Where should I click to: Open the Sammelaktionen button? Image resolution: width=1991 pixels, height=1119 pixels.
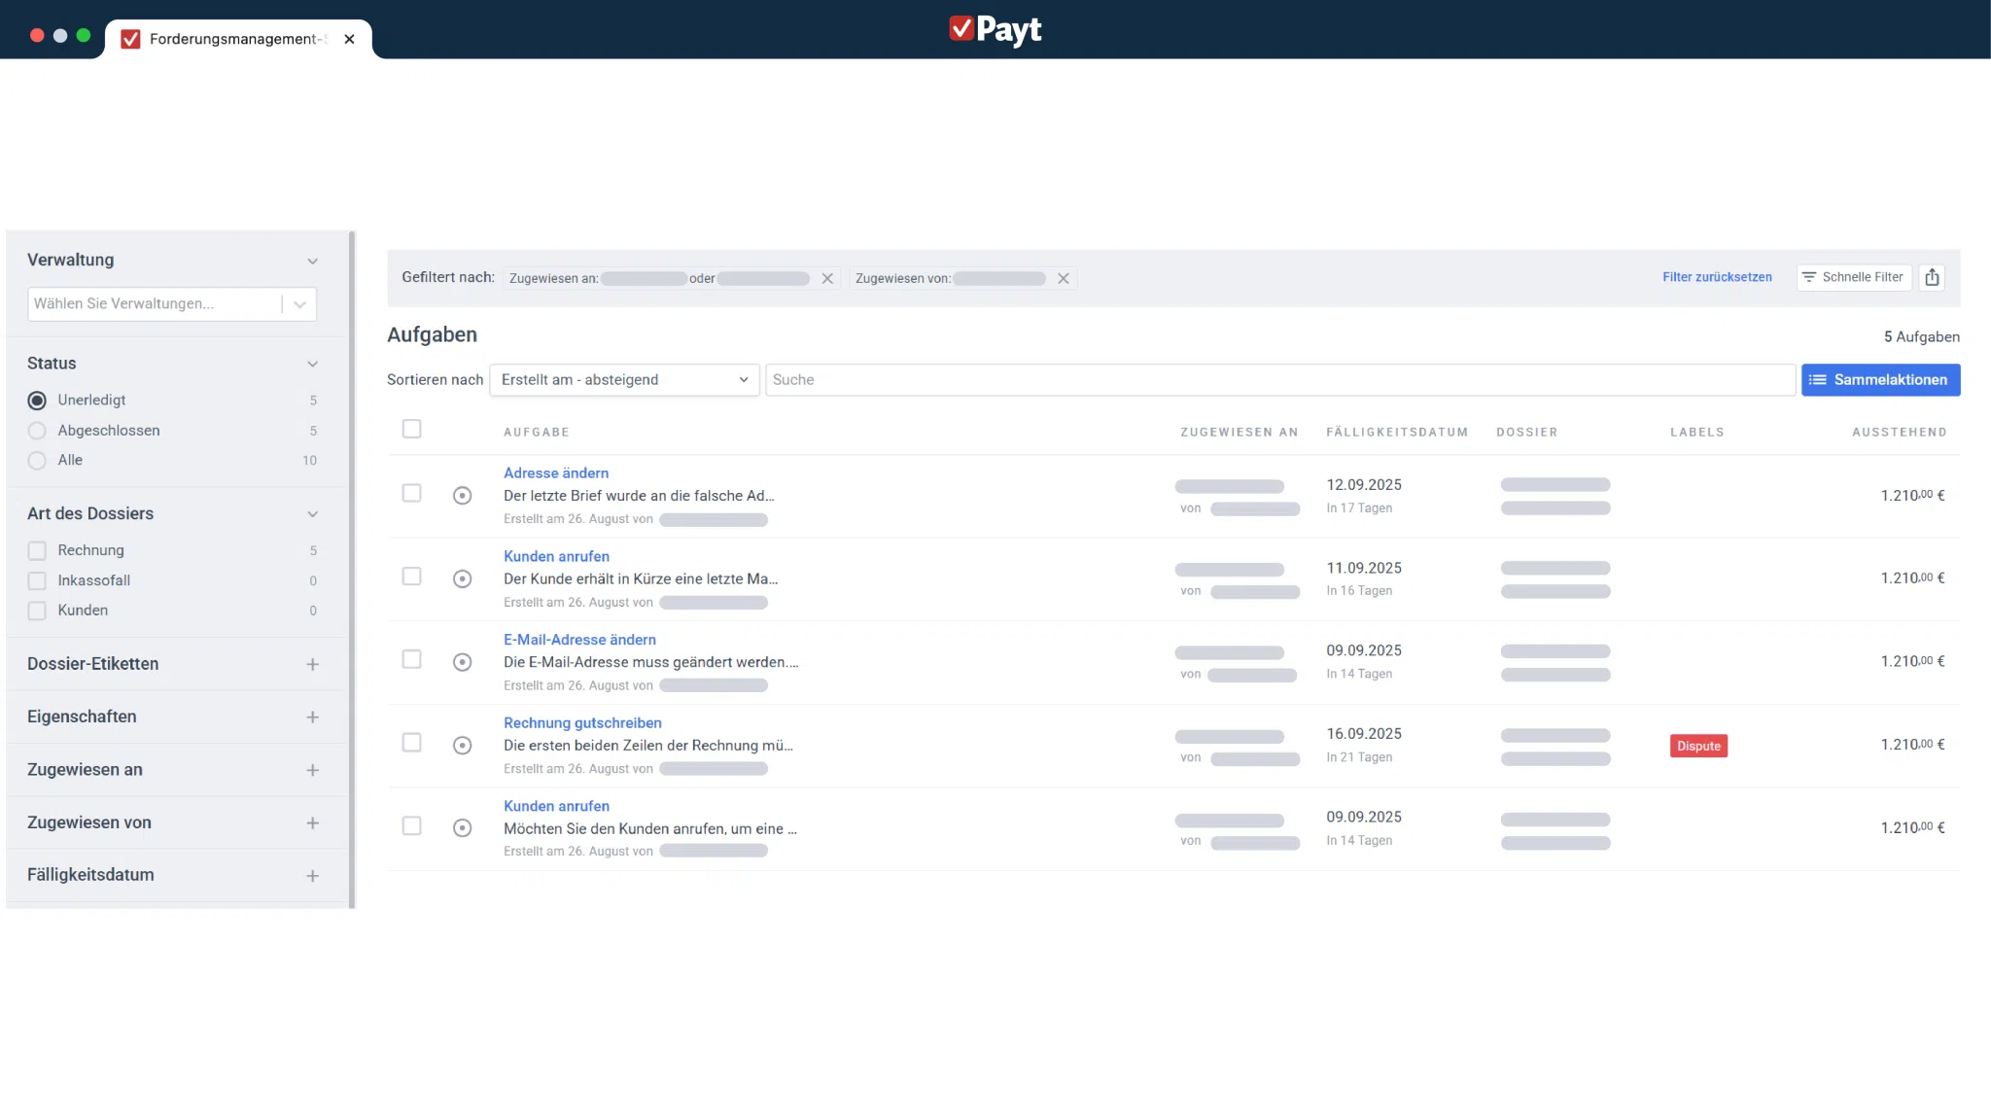pyautogui.click(x=1879, y=380)
